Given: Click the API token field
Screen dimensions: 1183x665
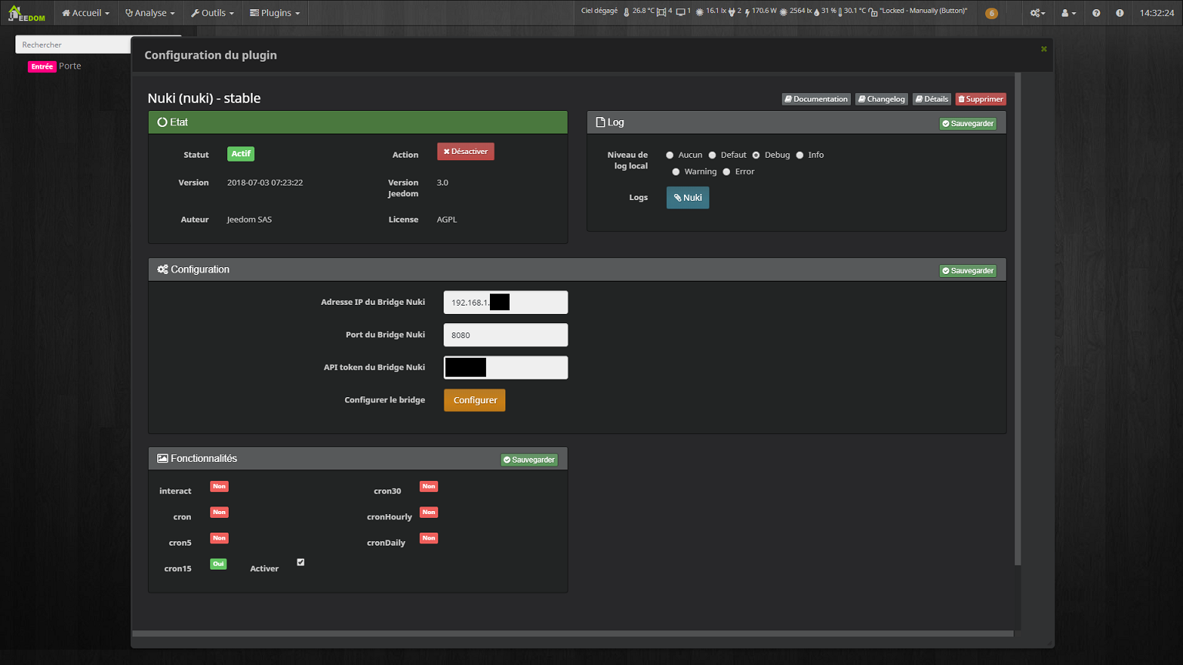Looking at the screenshot, I should point(506,368).
